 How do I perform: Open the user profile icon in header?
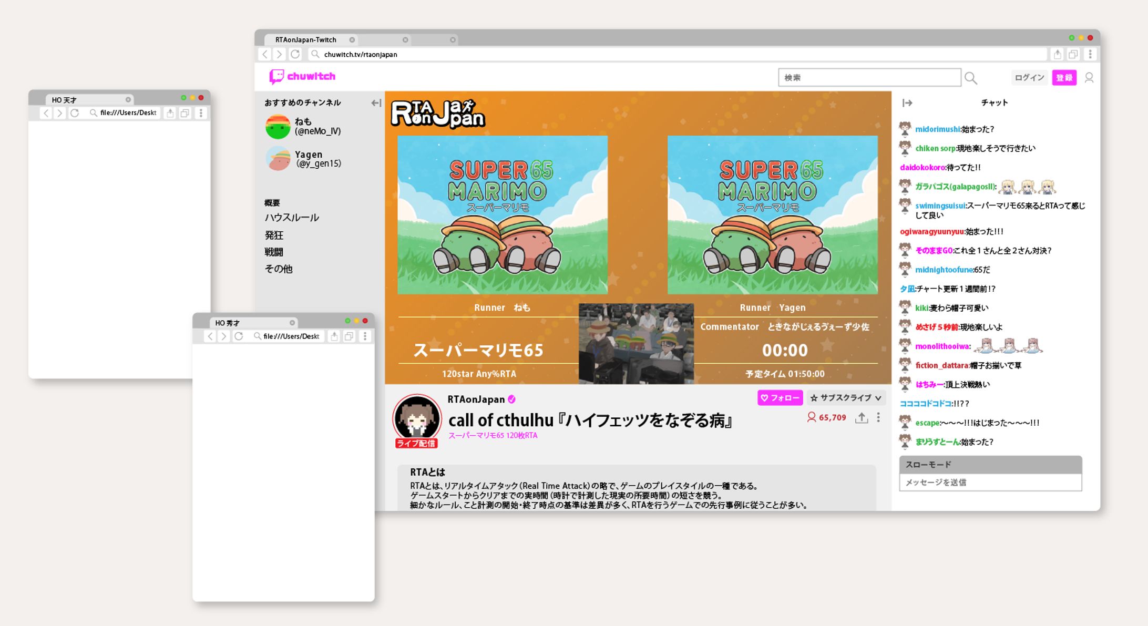[1089, 78]
